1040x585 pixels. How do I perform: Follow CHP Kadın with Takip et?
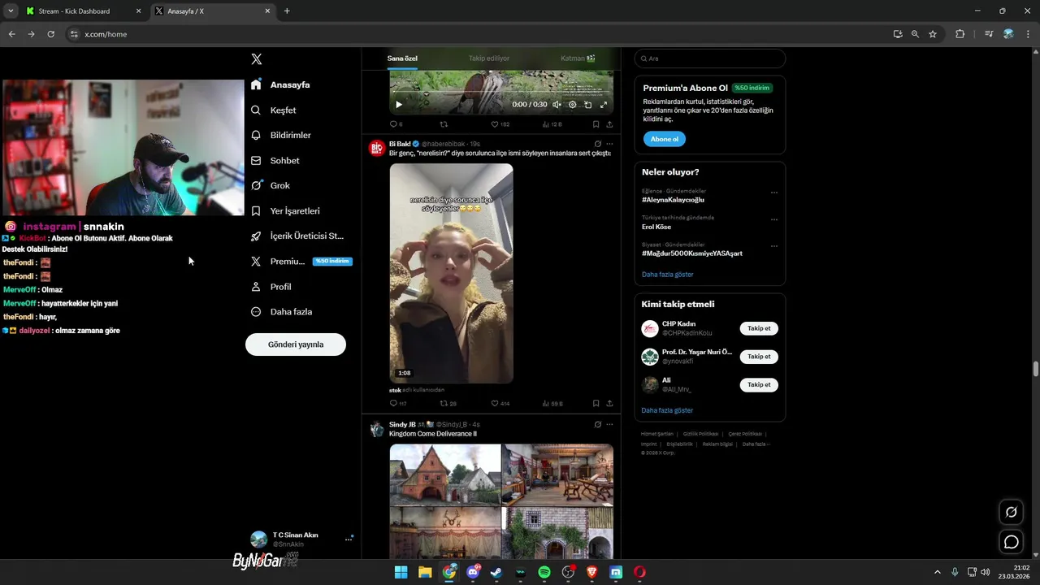tap(759, 328)
